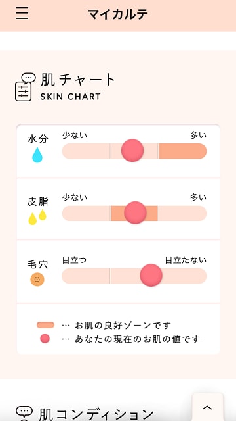Screen dimensions: 236x421
Task: Click the moisture slider red knob
Action: [x=132, y=151]
